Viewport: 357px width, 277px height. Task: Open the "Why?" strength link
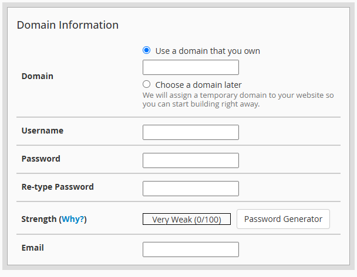73,219
